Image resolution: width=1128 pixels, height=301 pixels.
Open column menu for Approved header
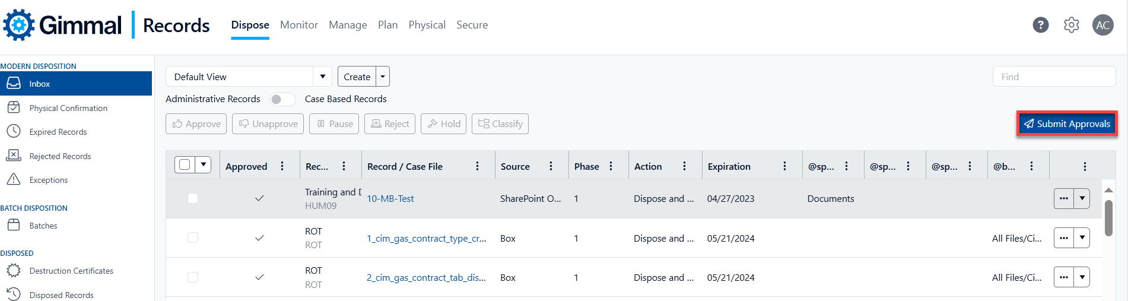tap(282, 166)
